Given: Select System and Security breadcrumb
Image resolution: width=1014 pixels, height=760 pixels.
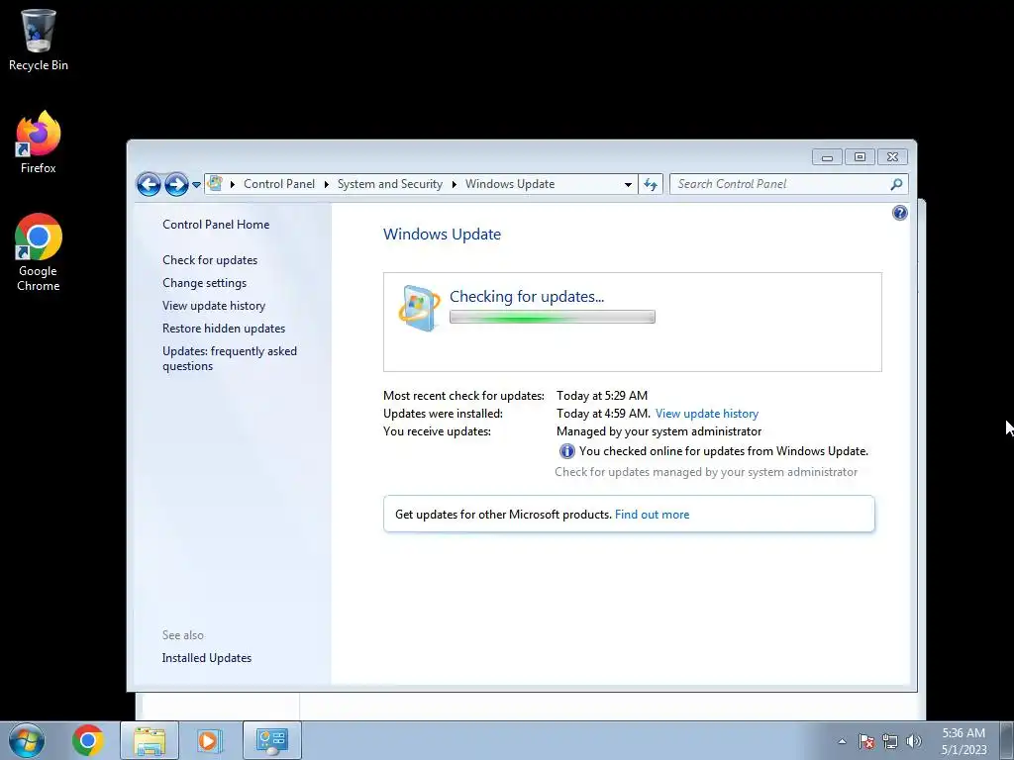Looking at the screenshot, I should (x=390, y=184).
